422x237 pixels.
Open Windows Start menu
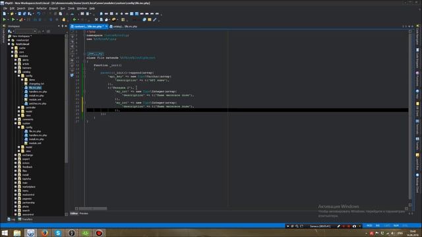pyautogui.click(x=5, y=233)
